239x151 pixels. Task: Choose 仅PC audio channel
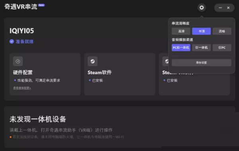[222, 48]
